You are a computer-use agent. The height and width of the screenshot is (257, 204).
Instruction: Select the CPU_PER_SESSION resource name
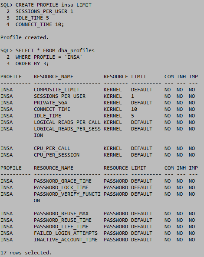(x=56, y=155)
